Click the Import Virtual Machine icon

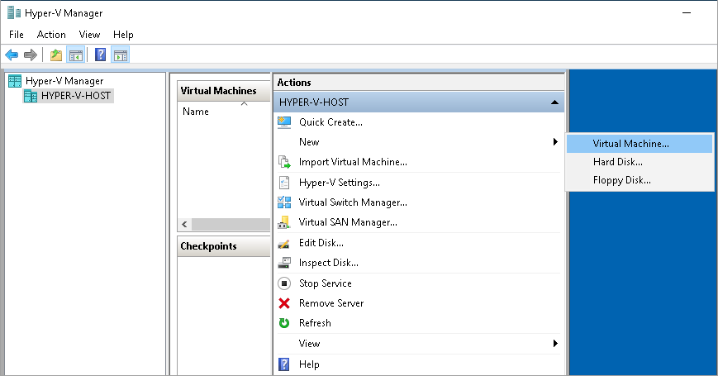(x=284, y=162)
